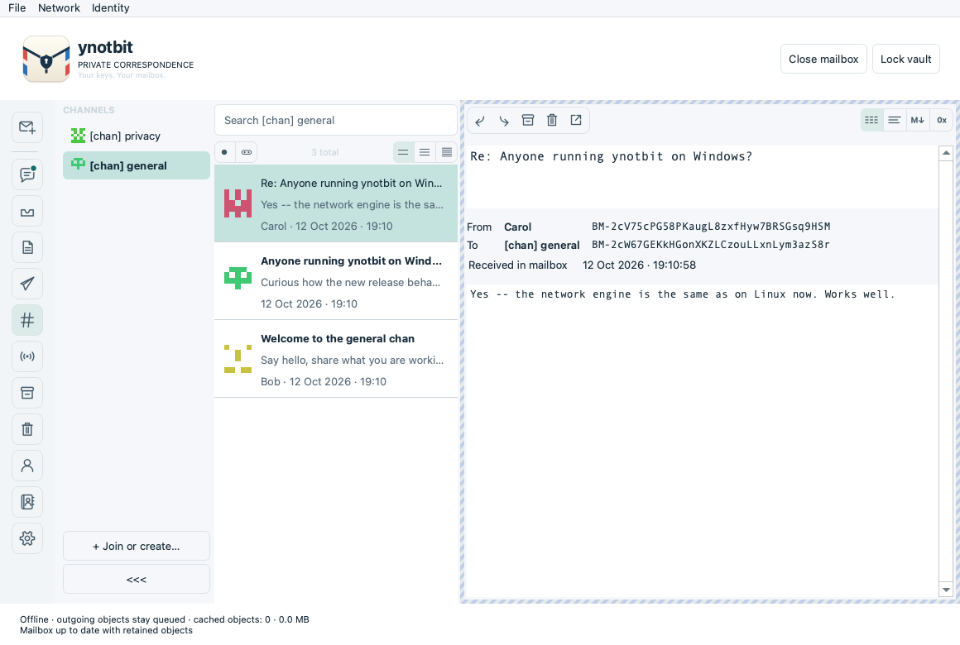960x645 pixels.
Task: Open 'Re: Anyone running ynotbit on Win...' message
Action: pos(335,203)
